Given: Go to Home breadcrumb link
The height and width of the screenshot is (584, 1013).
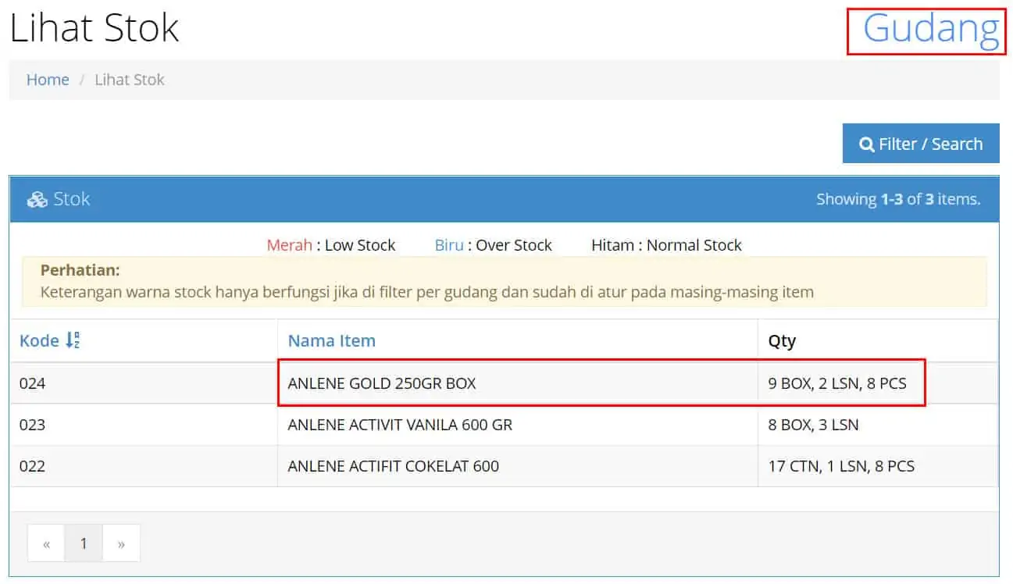Looking at the screenshot, I should tap(48, 80).
